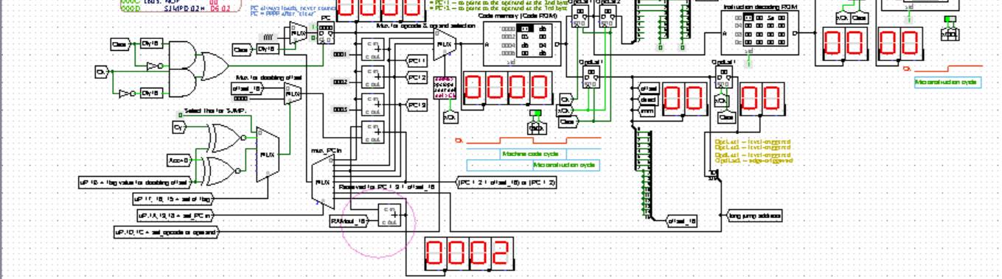Viewport: 1002px width, 279px height.
Task: Select the Clk input pin on the left
Action: pyautogui.click(x=102, y=71)
